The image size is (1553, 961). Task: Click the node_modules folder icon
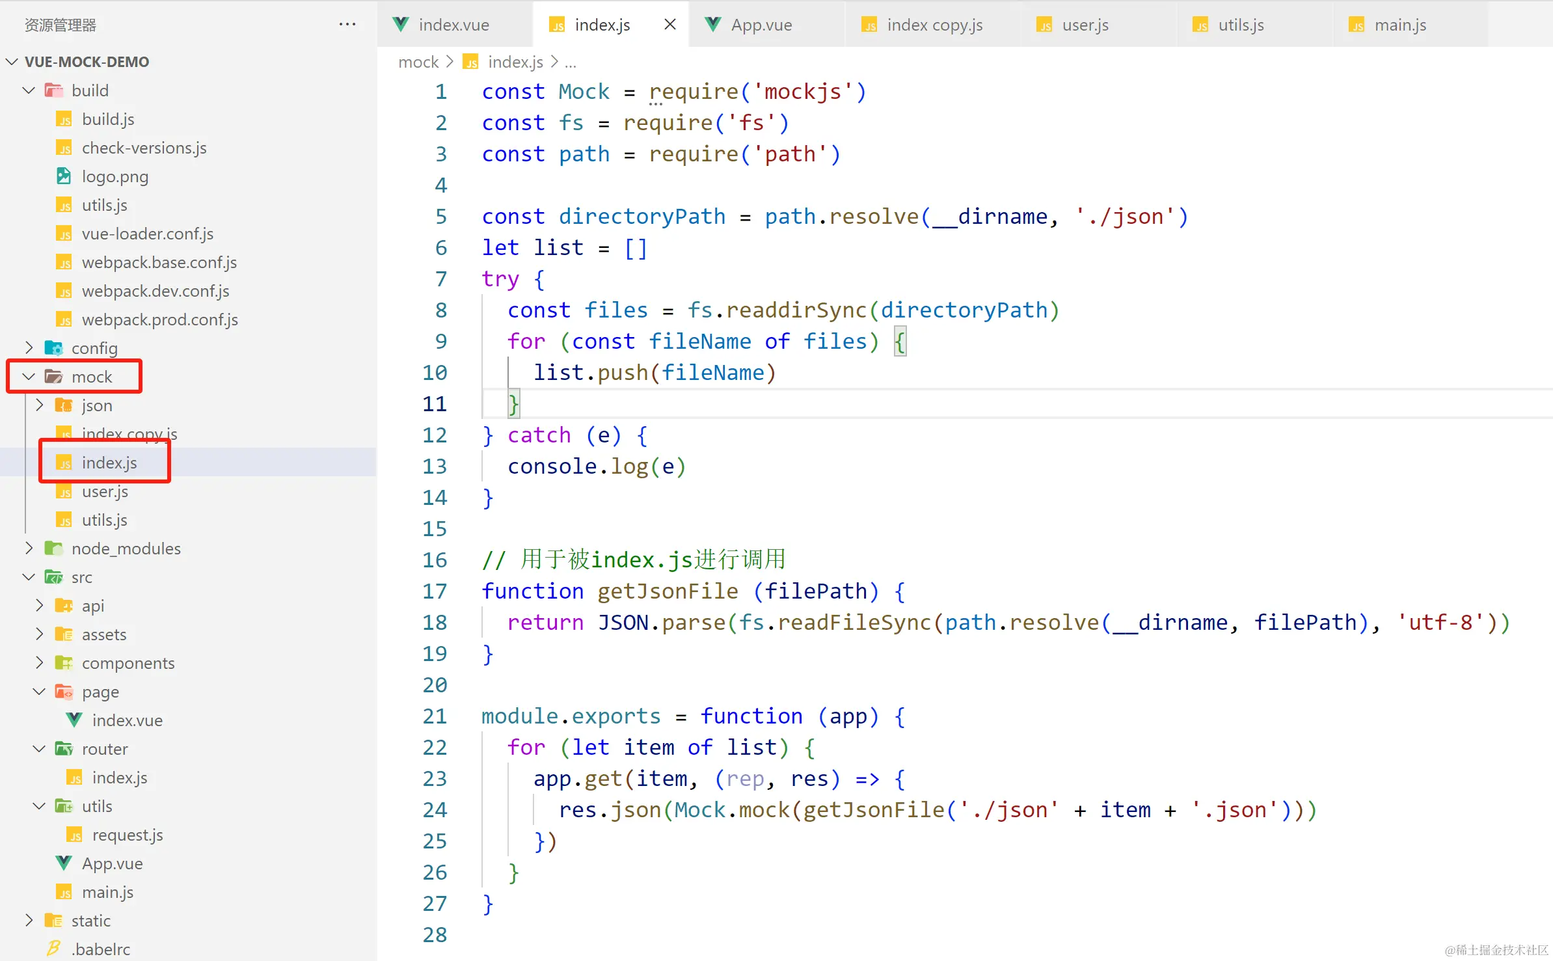click(53, 548)
